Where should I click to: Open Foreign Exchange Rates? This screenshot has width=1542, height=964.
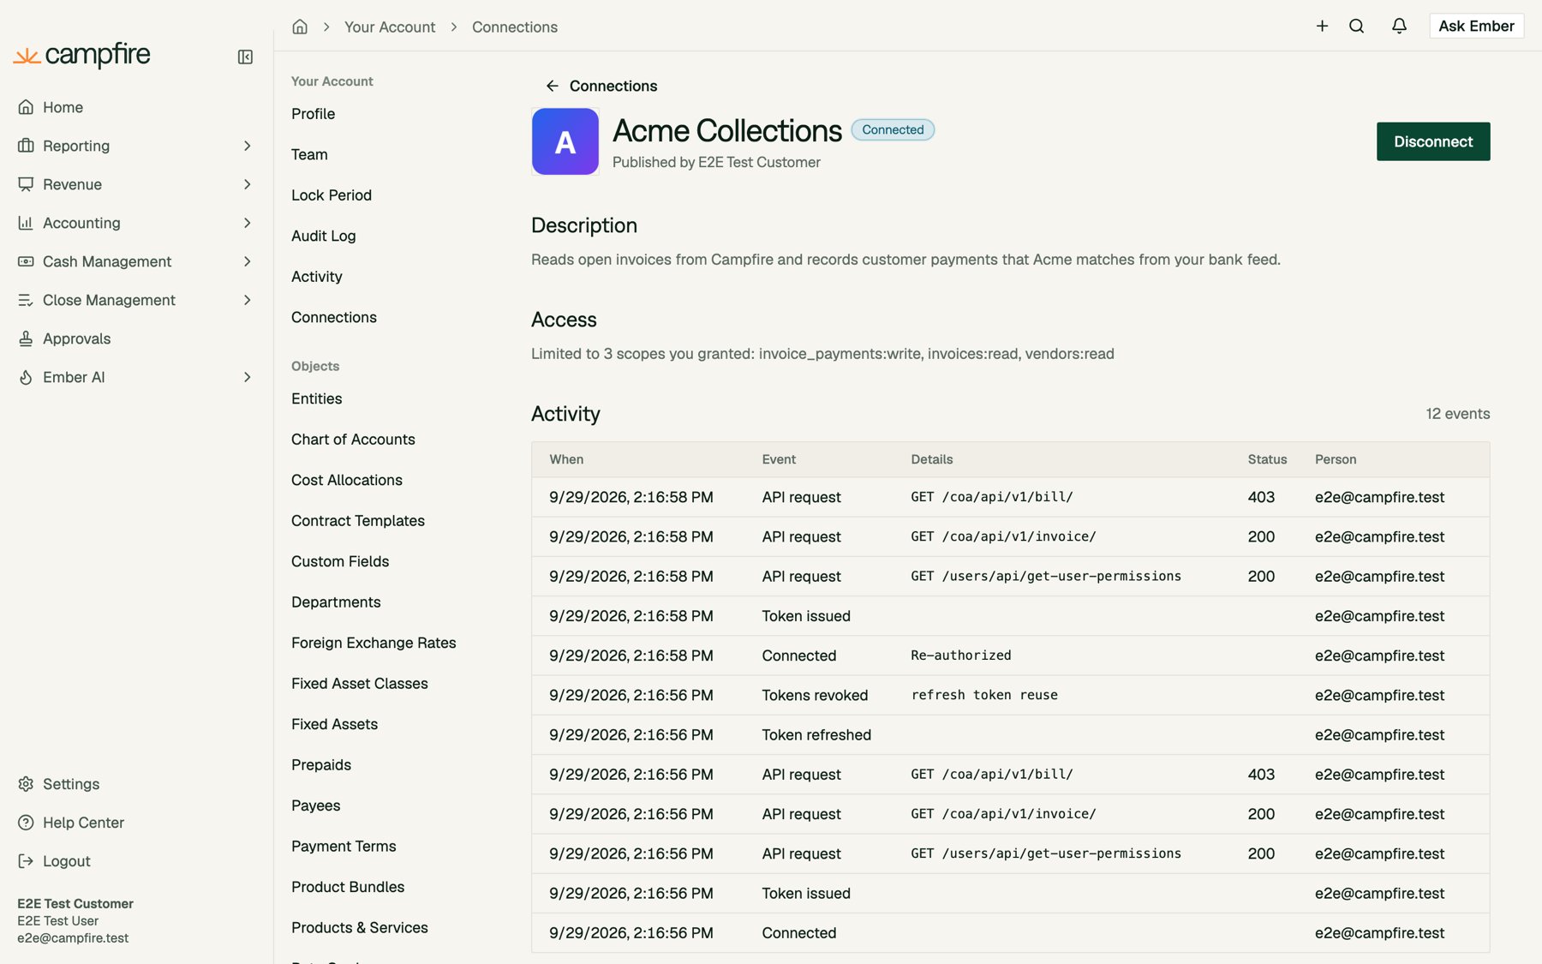coord(374,643)
